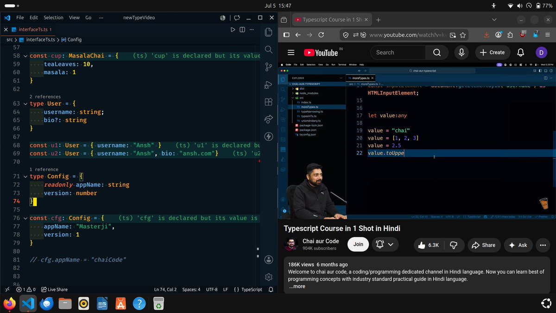Image resolution: width=556 pixels, height=313 pixels.
Task: Open VS Code Search view in activity bar
Action: tap(268, 50)
